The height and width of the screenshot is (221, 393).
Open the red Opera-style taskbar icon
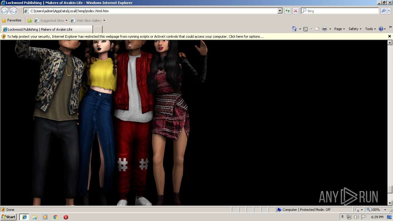coord(66,217)
